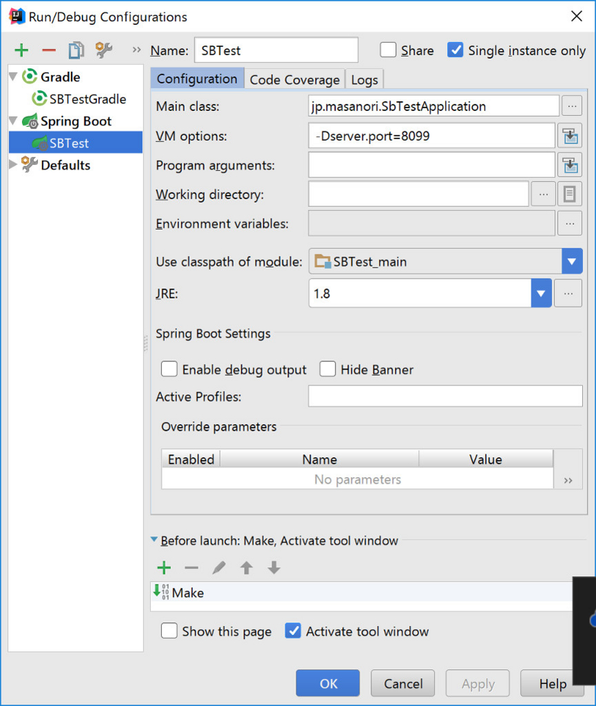Click the OK button
The height and width of the screenshot is (706, 596).
328,683
